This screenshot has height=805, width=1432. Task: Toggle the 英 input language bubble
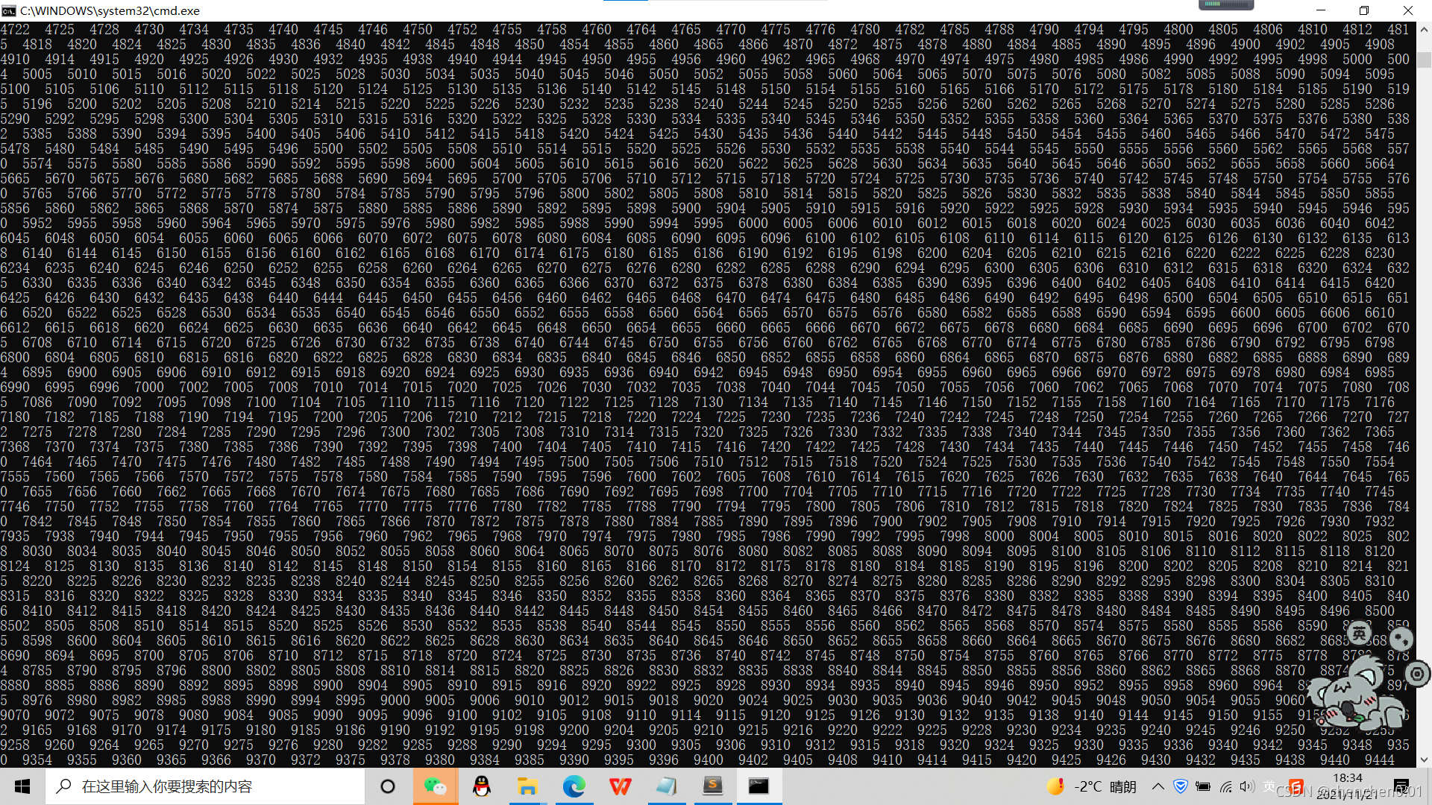tap(1359, 634)
